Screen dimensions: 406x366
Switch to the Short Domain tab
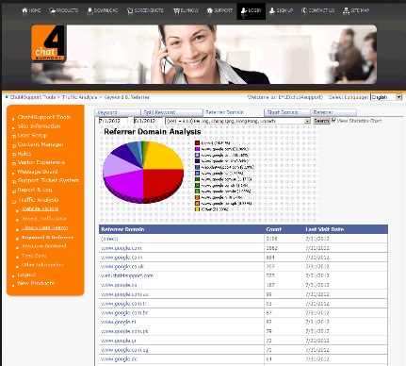coord(287,112)
